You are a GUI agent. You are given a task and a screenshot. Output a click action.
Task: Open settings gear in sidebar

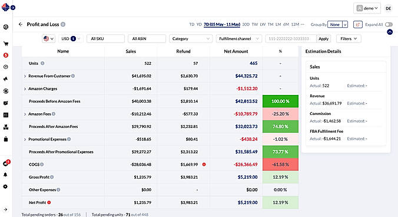coord(5,186)
